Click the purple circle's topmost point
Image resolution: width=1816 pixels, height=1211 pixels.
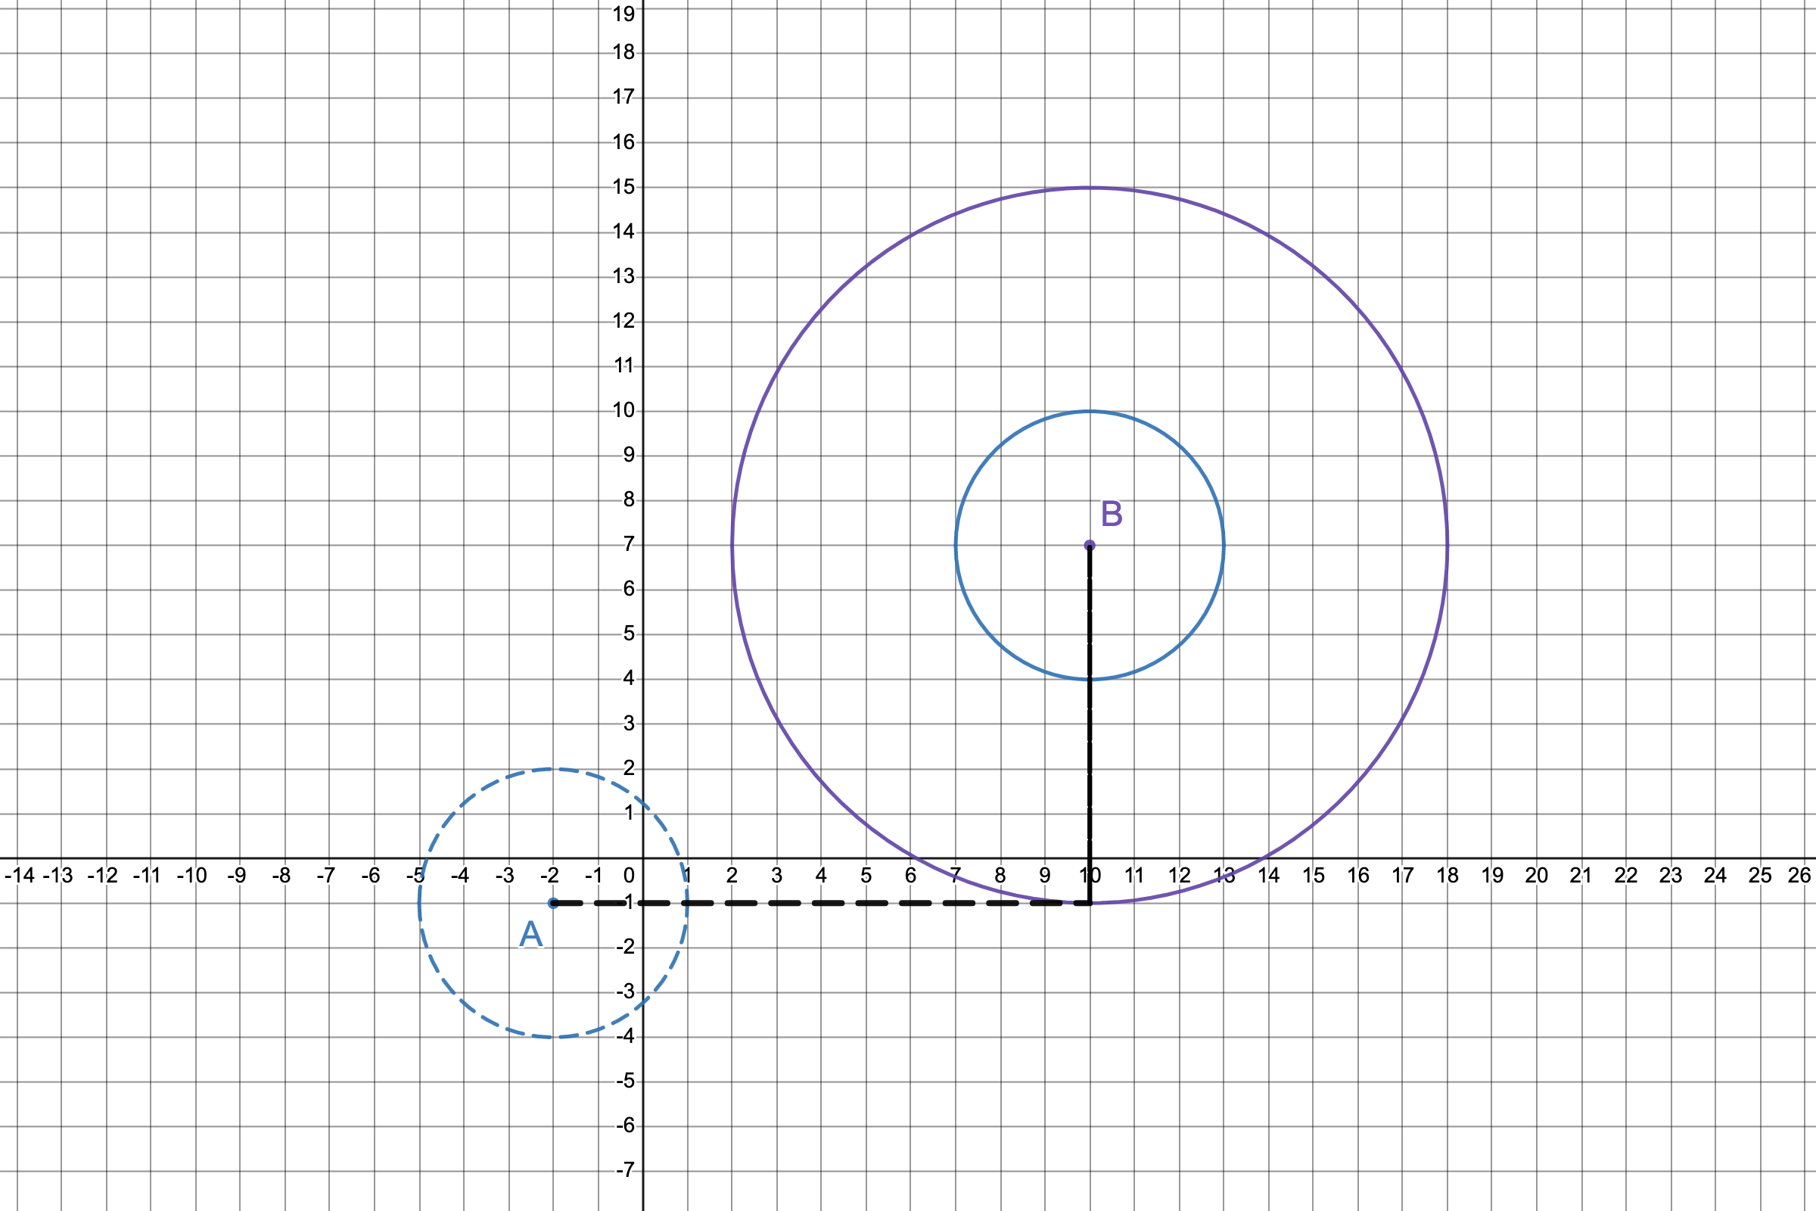(1089, 188)
